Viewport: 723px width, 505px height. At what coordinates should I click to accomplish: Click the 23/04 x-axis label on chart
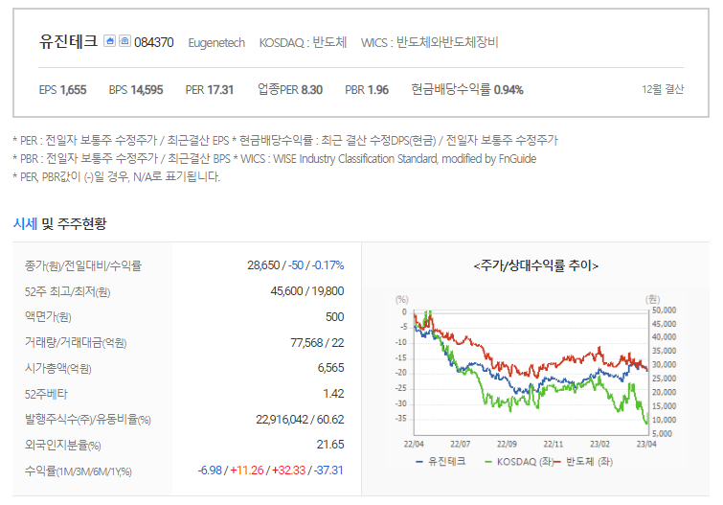[646, 444]
